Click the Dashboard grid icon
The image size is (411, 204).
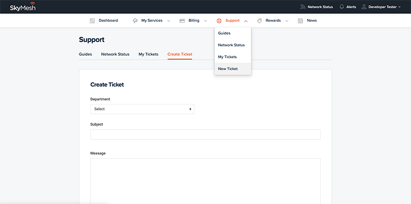[92, 21]
